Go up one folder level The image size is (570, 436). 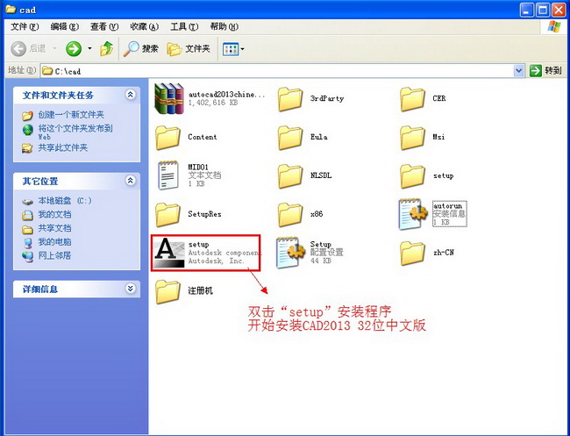(x=106, y=48)
